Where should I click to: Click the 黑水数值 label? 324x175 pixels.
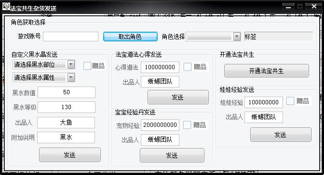24,93
